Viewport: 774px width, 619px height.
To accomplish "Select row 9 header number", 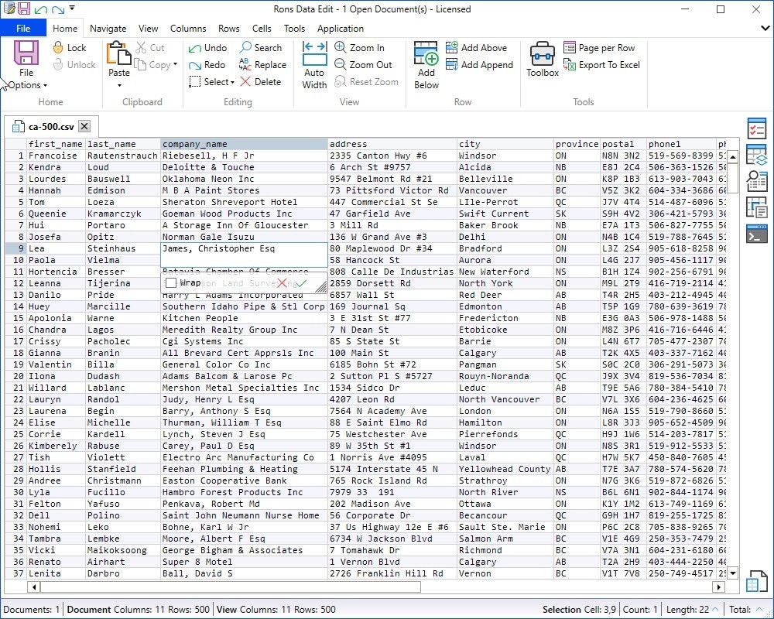I will (x=15, y=248).
